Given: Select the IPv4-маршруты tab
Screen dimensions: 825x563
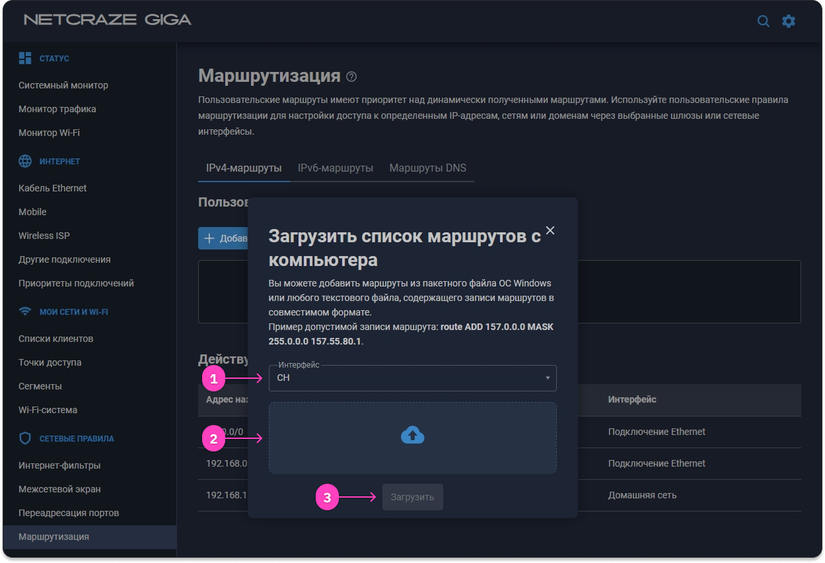Looking at the screenshot, I should click(244, 168).
